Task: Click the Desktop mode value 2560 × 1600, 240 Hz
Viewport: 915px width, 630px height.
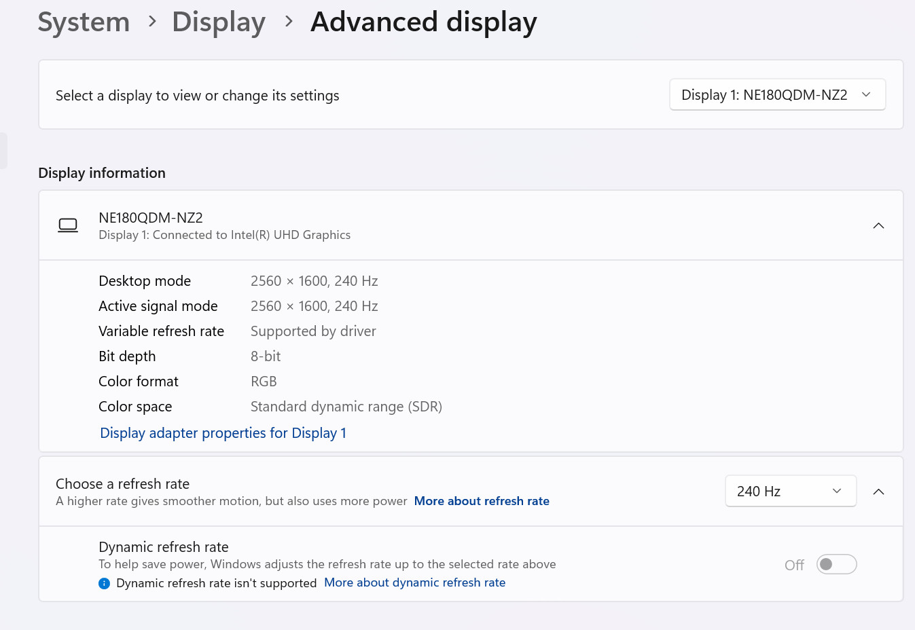Action: [x=314, y=281]
